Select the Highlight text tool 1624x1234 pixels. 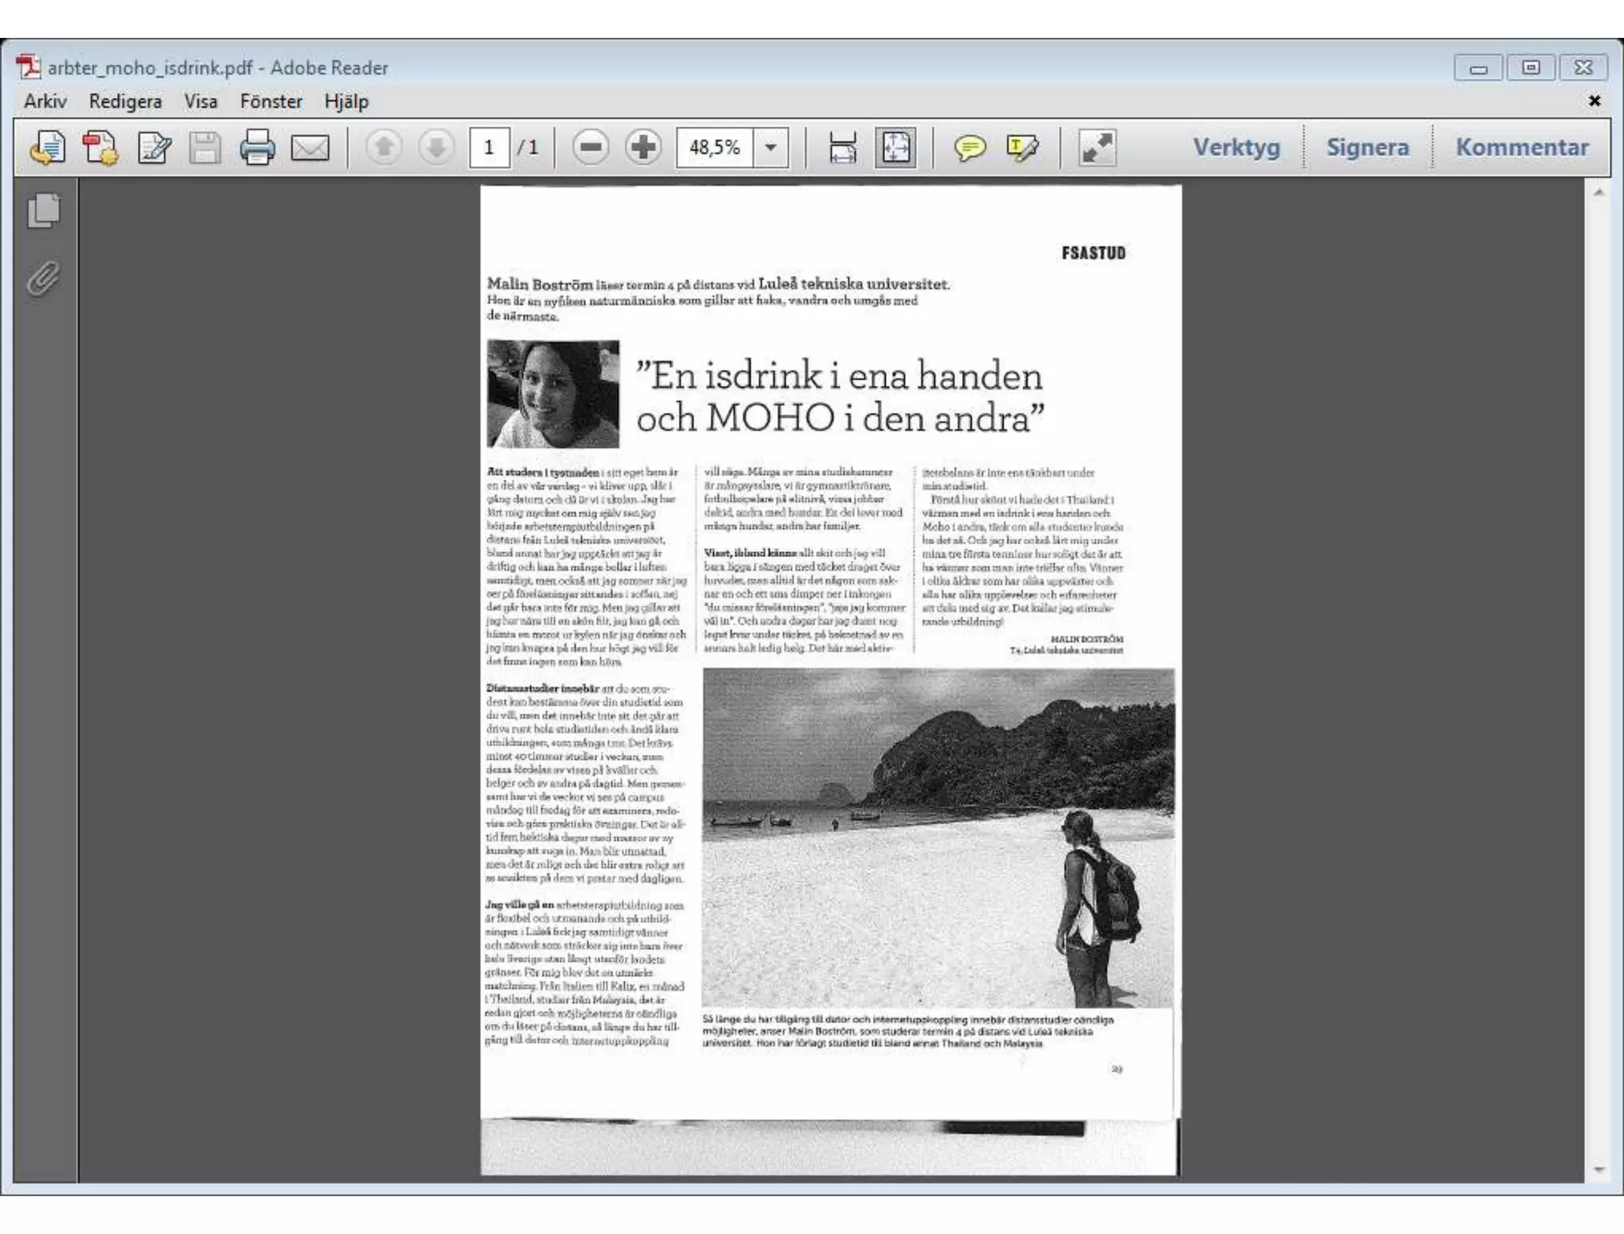pos(1021,148)
